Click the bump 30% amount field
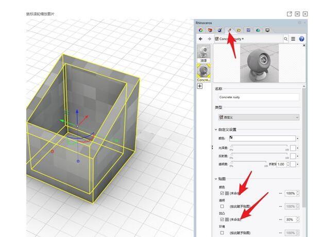The width and height of the screenshot is (334, 237). point(290,219)
